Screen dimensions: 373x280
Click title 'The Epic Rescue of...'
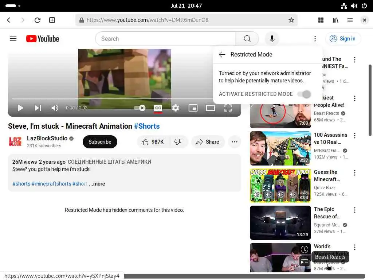coord(327,213)
